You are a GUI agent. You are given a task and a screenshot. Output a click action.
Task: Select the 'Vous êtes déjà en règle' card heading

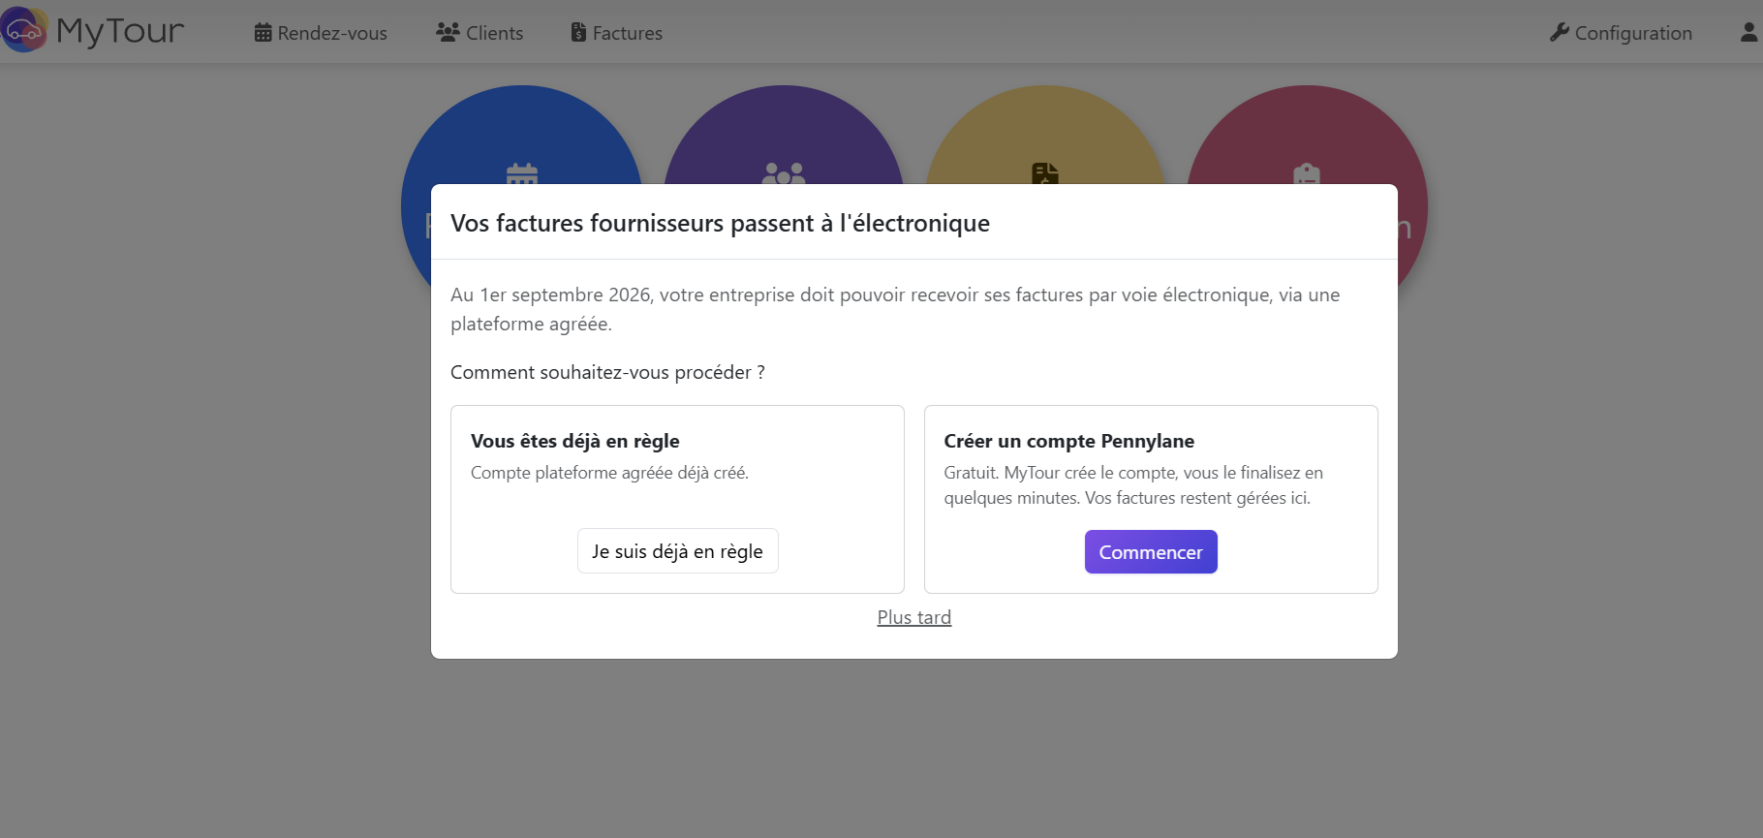click(575, 441)
